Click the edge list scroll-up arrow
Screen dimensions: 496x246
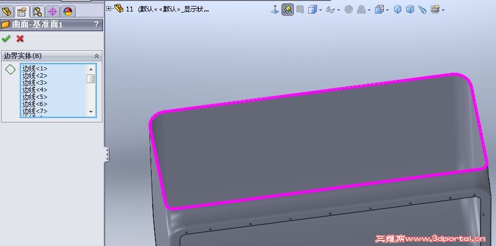(91, 69)
